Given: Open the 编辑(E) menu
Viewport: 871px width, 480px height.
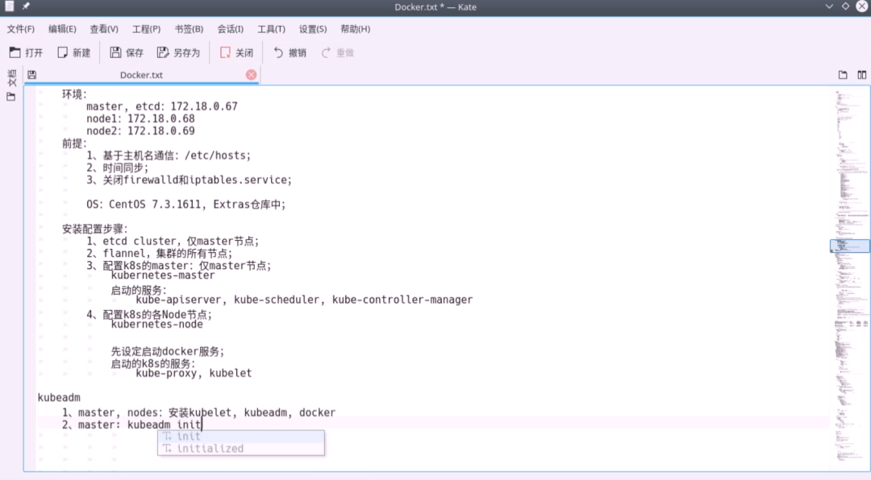Looking at the screenshot, I should coord(62,29).
